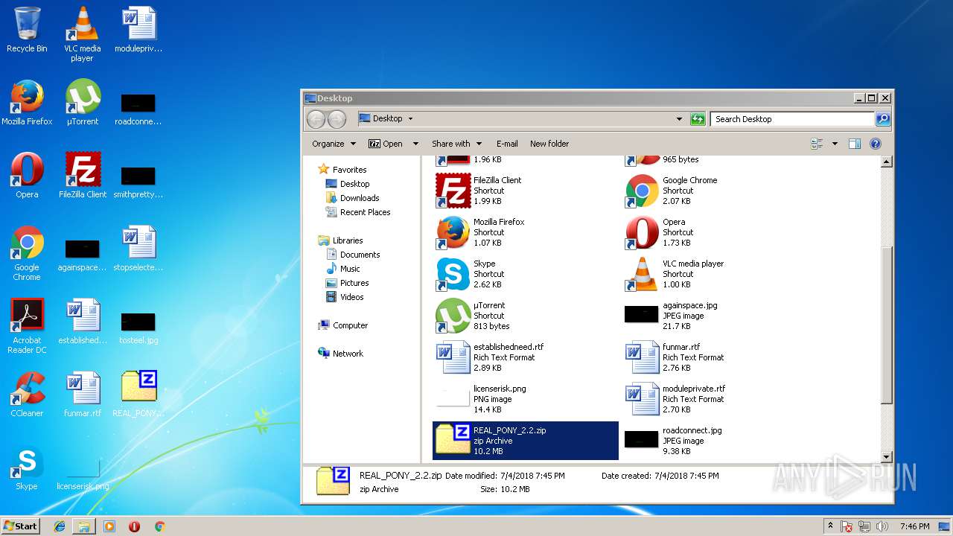Select funmar.rtf document on desktop

coord(82,395)
